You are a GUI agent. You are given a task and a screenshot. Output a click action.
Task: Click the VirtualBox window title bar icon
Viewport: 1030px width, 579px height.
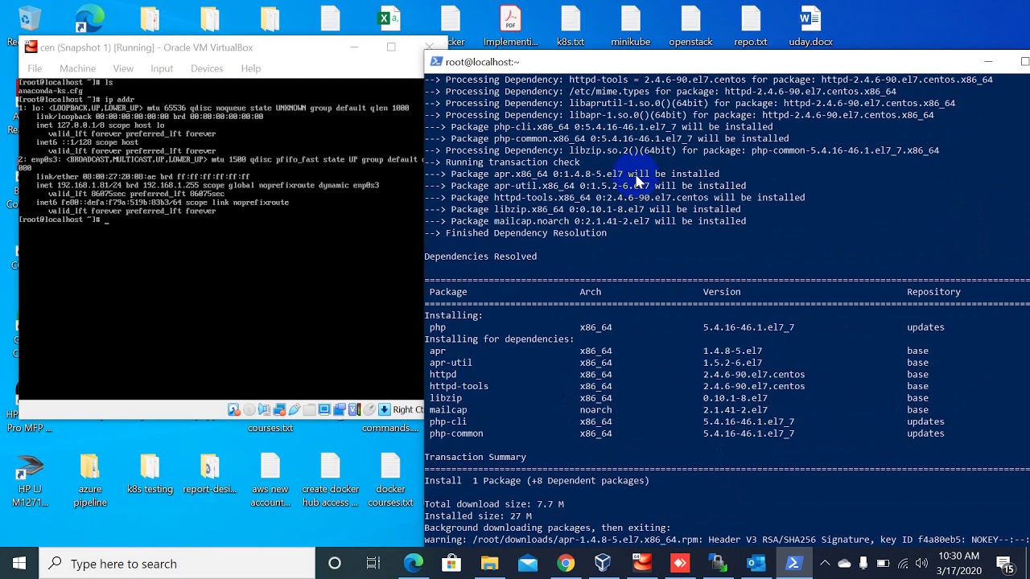coord(31,47)
